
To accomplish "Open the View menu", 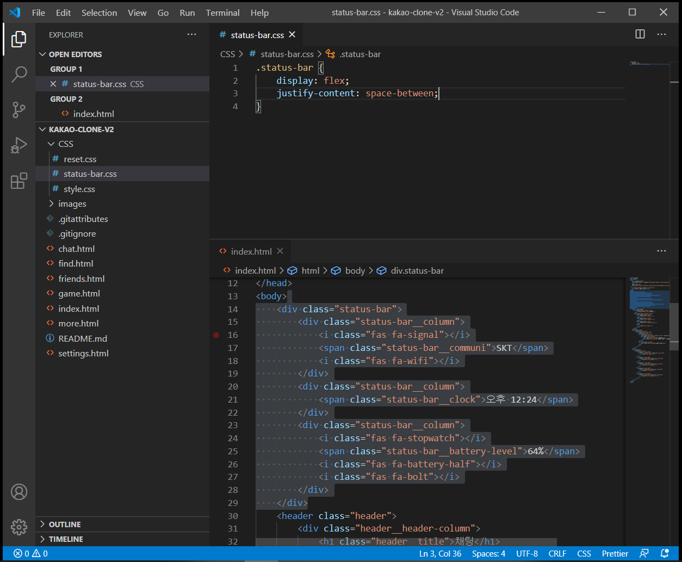I will pyautogui.click(x=137, y=13).
